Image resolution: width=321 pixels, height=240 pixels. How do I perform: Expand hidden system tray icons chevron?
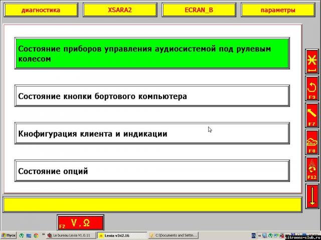click(259, 235)
